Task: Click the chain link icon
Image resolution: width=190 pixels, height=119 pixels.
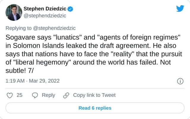Action: click(x=66, y=95)
